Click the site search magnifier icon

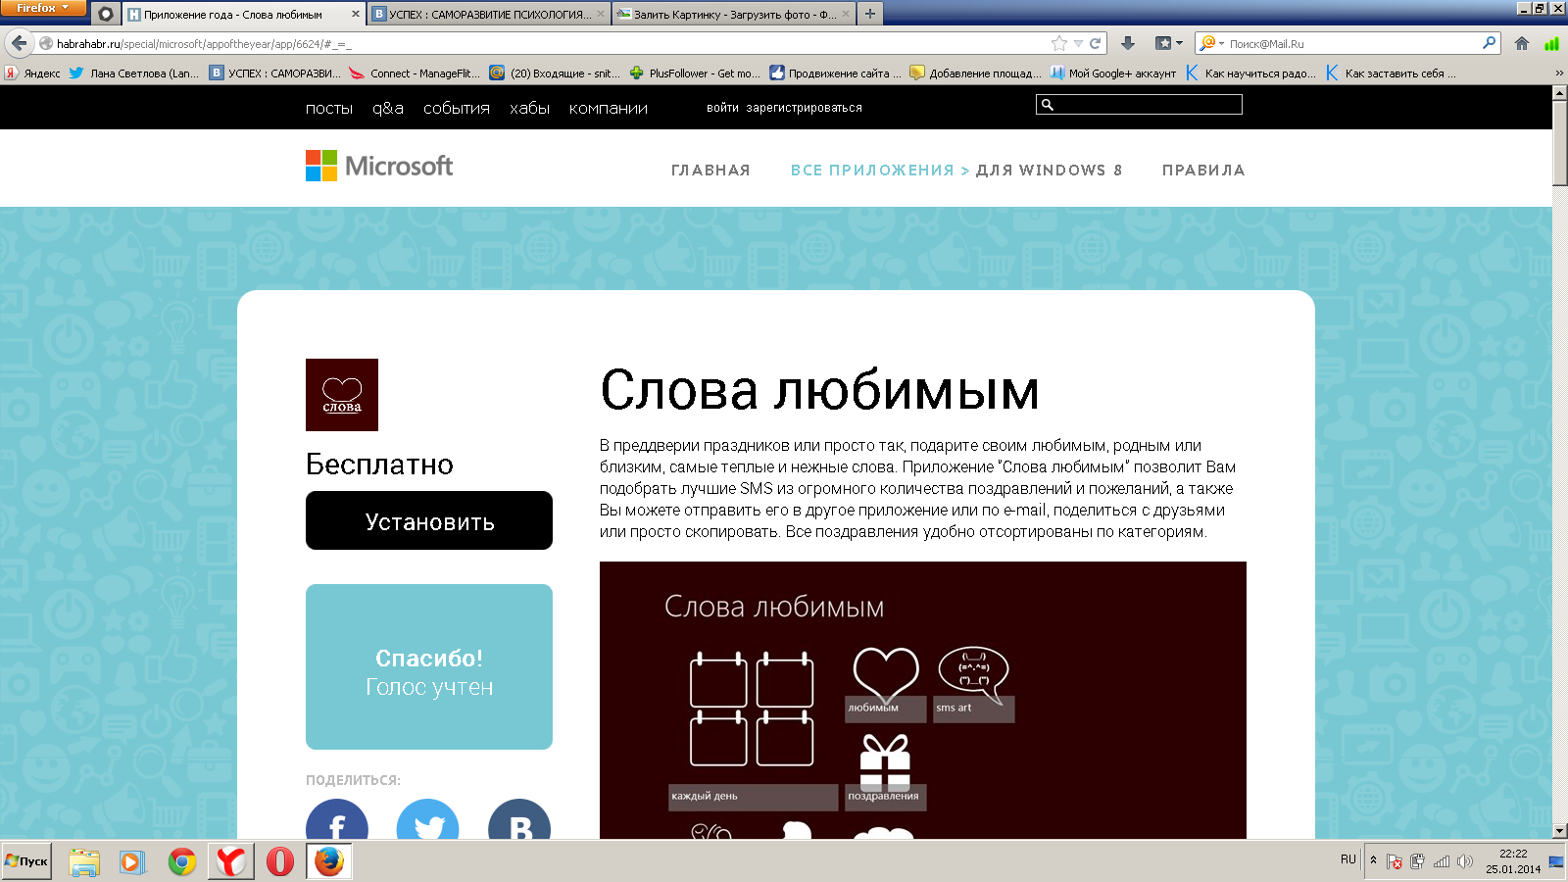(x=1048, y=105)
